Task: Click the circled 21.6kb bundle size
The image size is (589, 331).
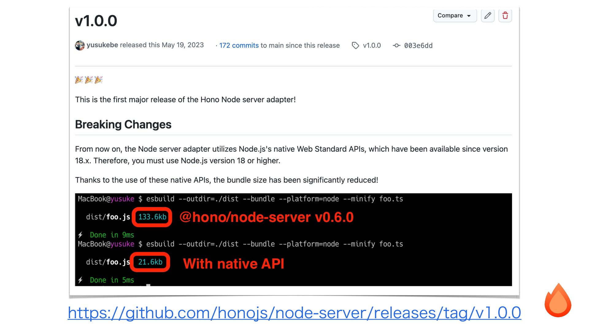Action: tap(150, 262)
